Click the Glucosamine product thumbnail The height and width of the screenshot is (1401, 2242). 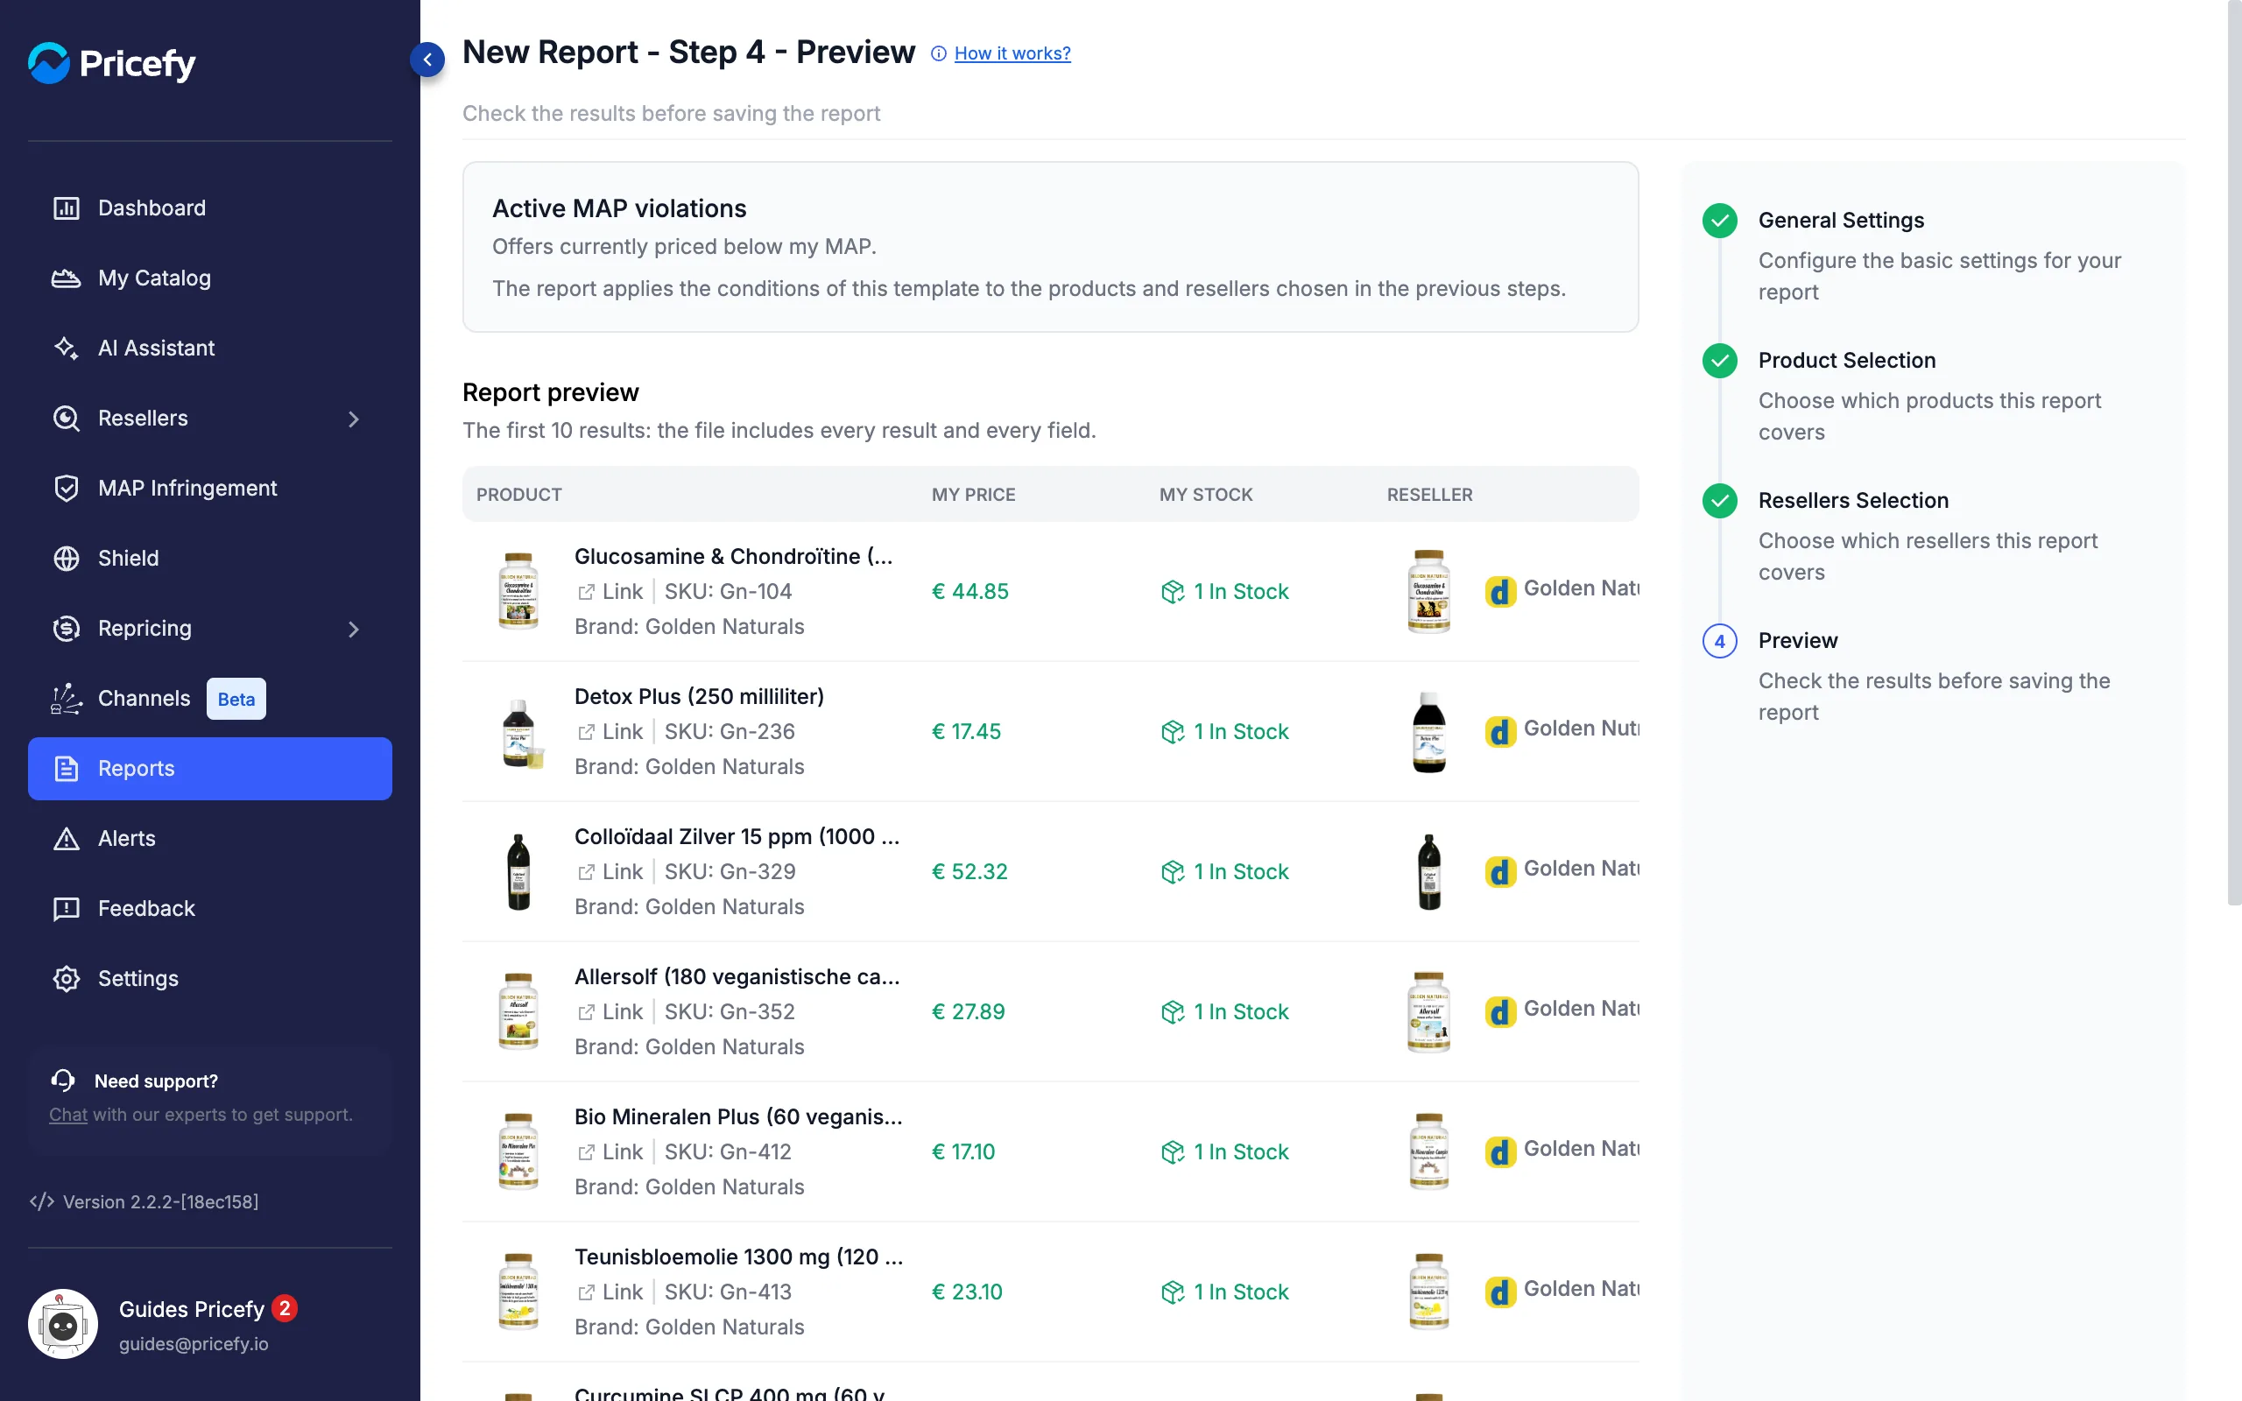518,591
